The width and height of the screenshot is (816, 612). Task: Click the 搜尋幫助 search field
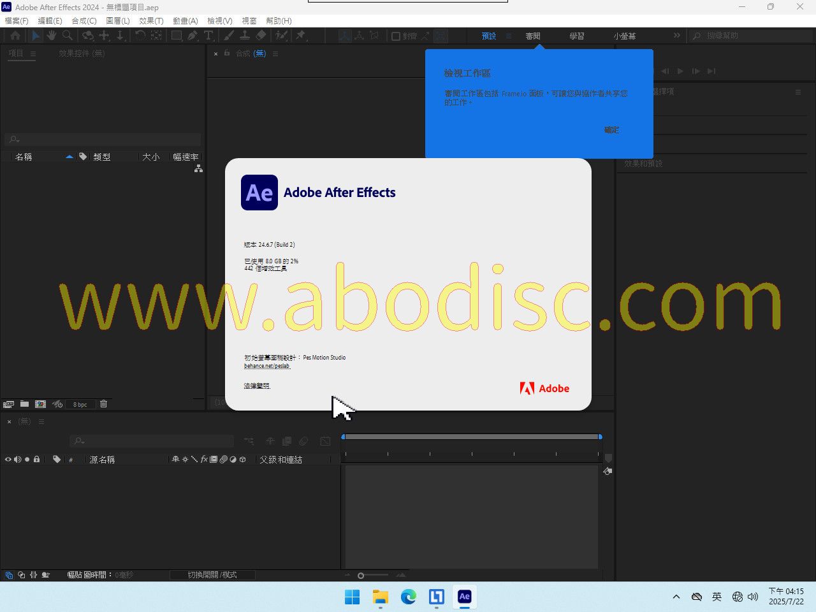(x=750, y=36)
